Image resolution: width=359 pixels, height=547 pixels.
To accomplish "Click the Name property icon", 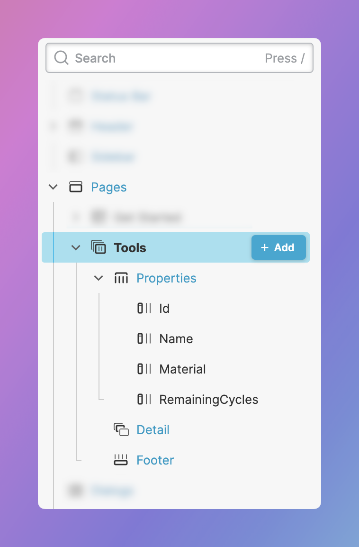I will click(x=144, y=339).
